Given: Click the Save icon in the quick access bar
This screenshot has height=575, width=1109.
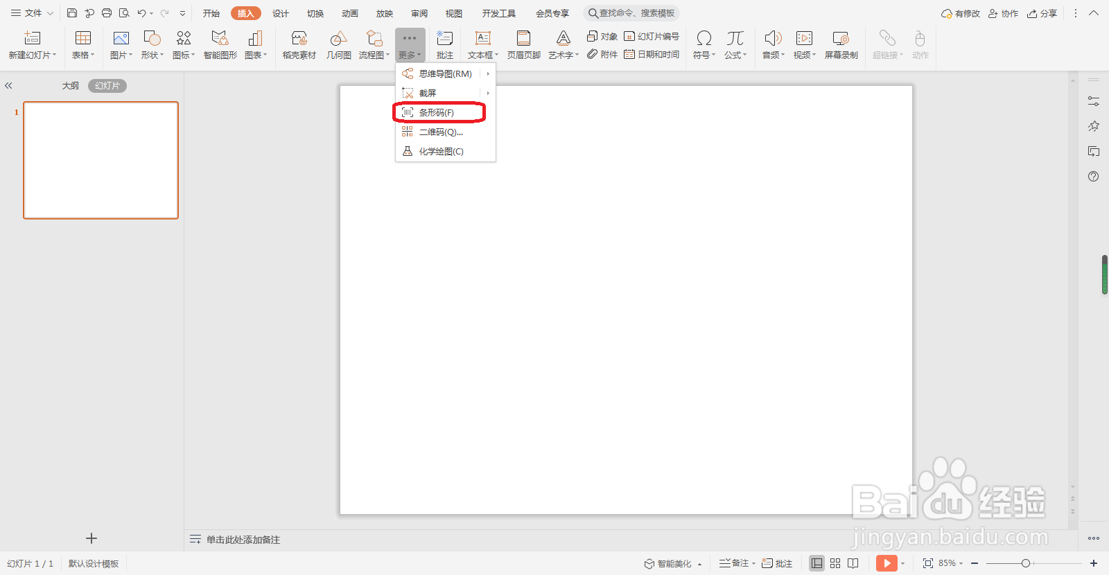Looking at the screenshot, I should coord(72,13).
